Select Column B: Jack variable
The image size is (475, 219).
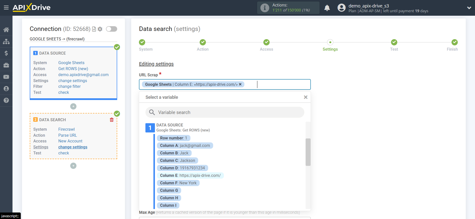coord(174,153)
